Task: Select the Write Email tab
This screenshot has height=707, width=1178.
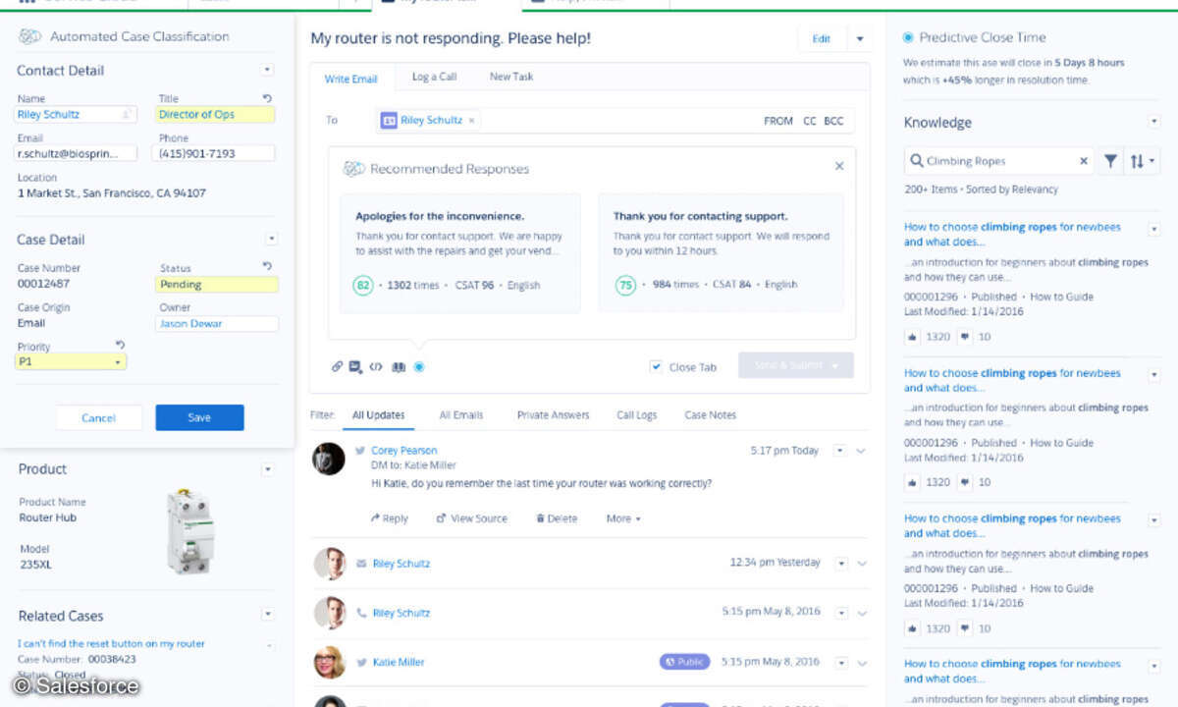Action: click(351, 79)
